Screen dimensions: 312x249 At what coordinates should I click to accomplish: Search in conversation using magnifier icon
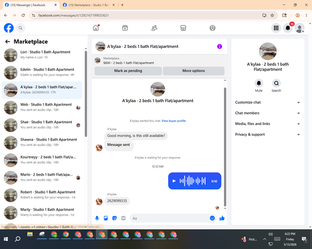[276, 83]
